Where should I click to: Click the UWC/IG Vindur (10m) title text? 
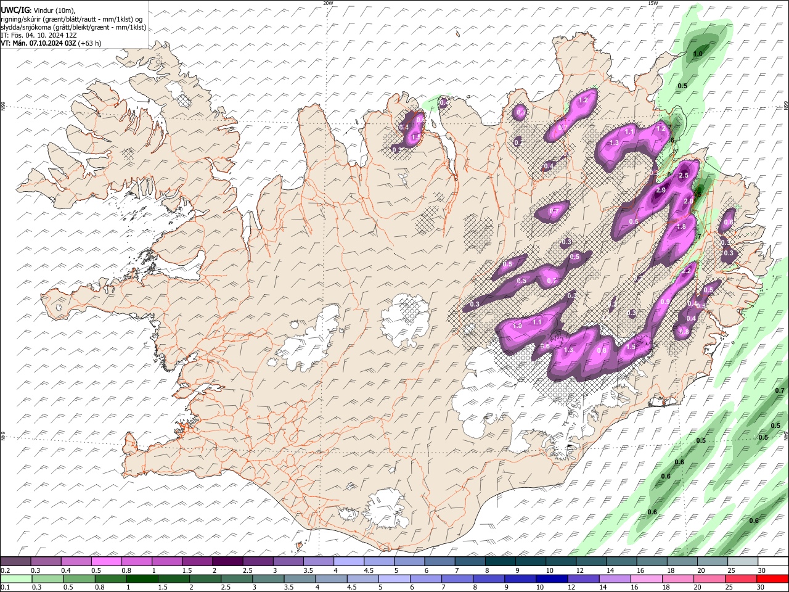click(x=38, y=9)
